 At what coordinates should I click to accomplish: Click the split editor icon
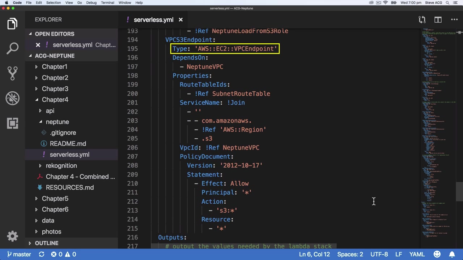coord(438,20)
